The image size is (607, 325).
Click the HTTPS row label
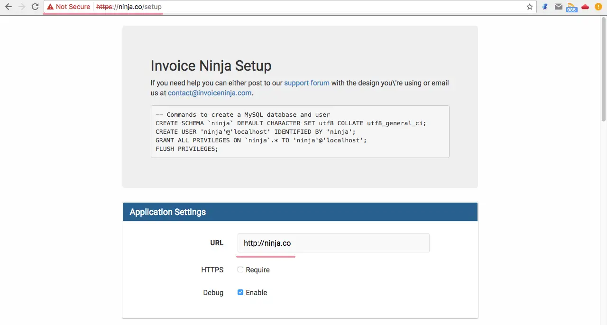pyautogui.click(x=212, y=269)
